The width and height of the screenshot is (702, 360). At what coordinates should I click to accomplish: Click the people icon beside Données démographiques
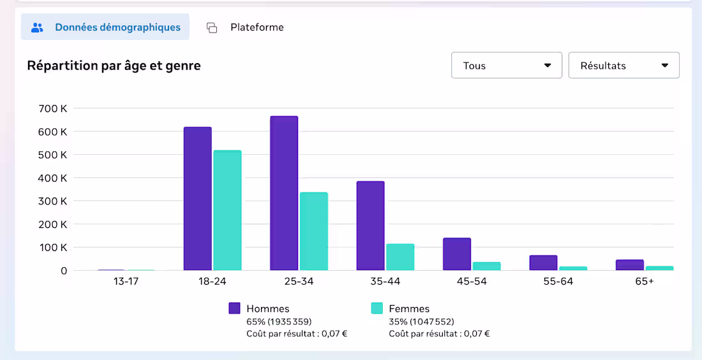point(37,28)
